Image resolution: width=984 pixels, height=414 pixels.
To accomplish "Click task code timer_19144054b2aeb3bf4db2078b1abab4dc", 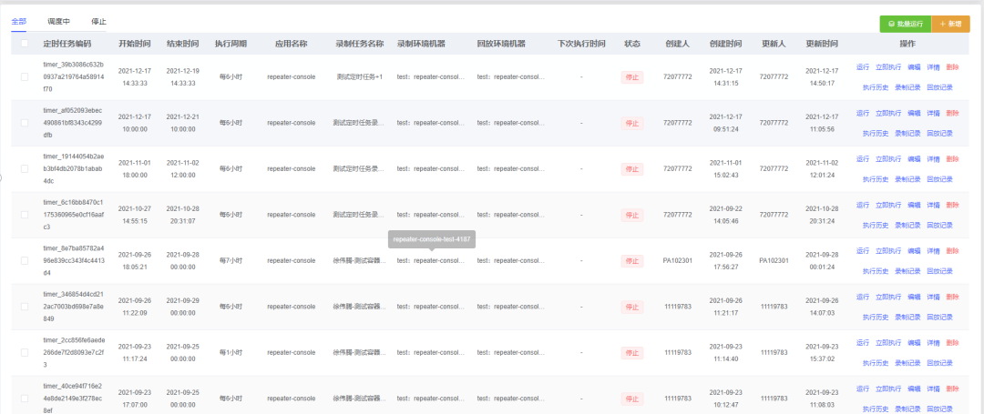I will [74, 168].
